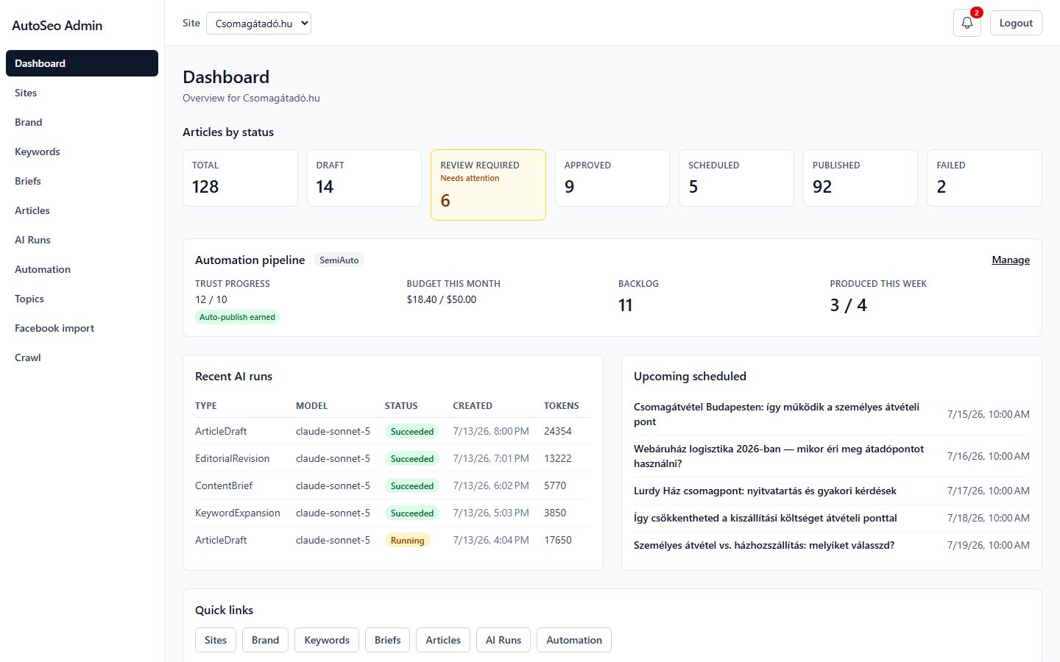Open scheduled article Így csökkentheted a kiszállítási költséget

[766, 518]
